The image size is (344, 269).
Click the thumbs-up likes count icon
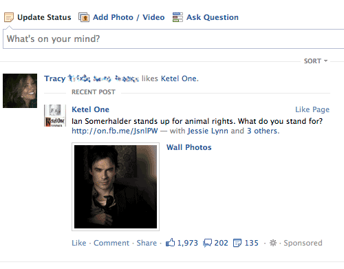click(x=170, y=242)
